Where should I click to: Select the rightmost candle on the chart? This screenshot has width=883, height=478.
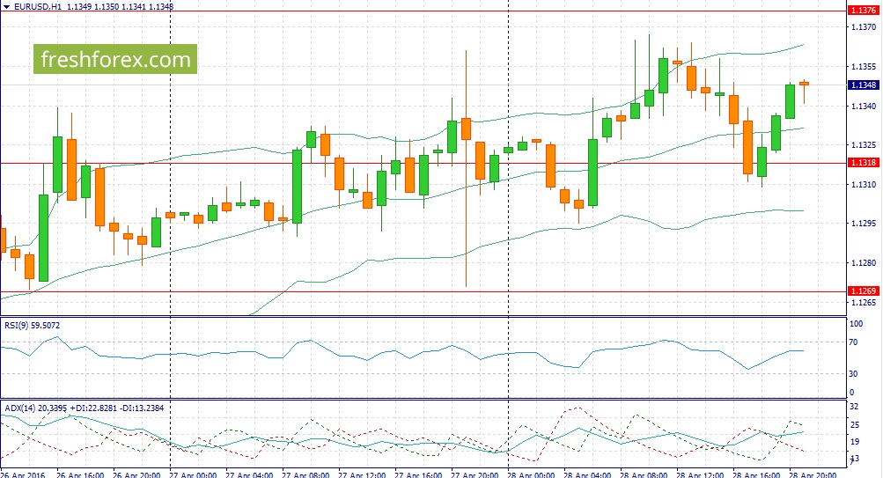coord(804,84)
